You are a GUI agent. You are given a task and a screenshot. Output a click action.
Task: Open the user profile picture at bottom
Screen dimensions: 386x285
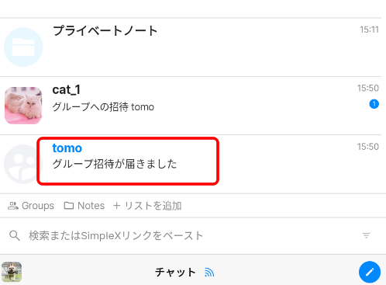pyautogui.click(x=12, y=272)
